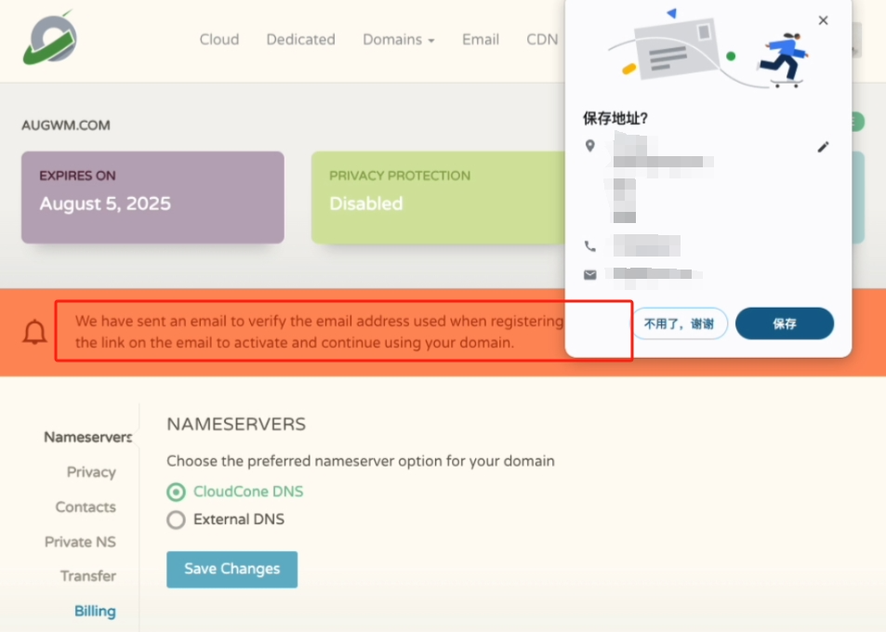
Task: Open the CDN navigation link
Action: click(542, 39)
